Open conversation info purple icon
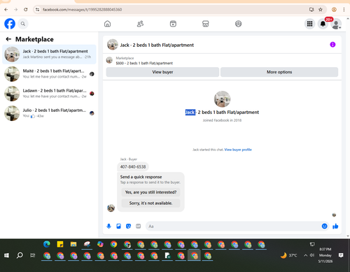The image size is (350, 272). point(332,45)
